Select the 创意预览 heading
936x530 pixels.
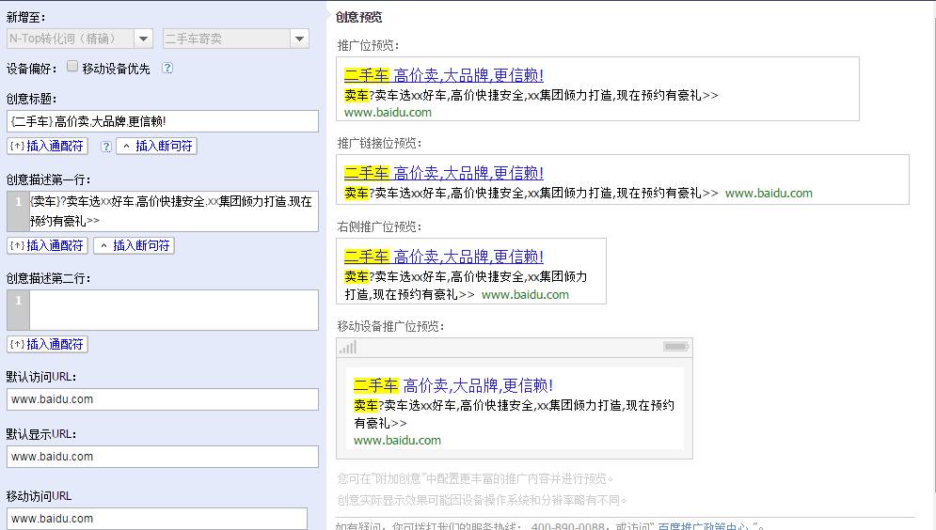(358, 17)
